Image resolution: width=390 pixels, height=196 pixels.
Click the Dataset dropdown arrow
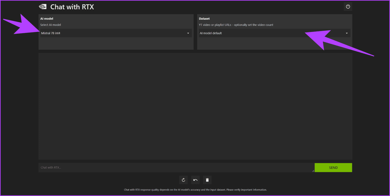click(347, 33)
